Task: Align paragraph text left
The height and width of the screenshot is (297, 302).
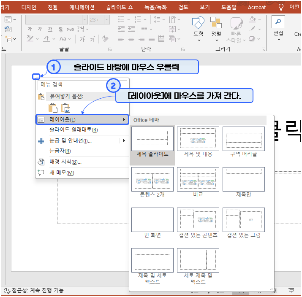Action: (x=121, y=39)
